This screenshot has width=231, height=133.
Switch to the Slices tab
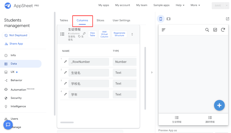pyautogui.click(x=100, y=20)
